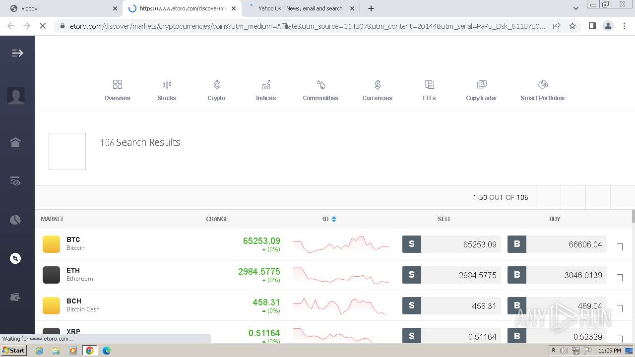The height and width of the screenshot is (357, 635).
Task: Open Microsoft Edge from taskbar
Action: pos(106,351)
